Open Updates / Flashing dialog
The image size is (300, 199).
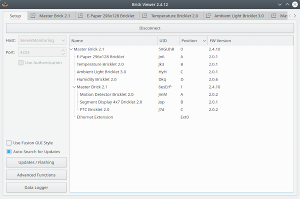(36, 162)
